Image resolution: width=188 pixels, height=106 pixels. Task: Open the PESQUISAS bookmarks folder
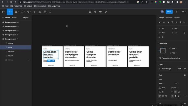(40, 6)
